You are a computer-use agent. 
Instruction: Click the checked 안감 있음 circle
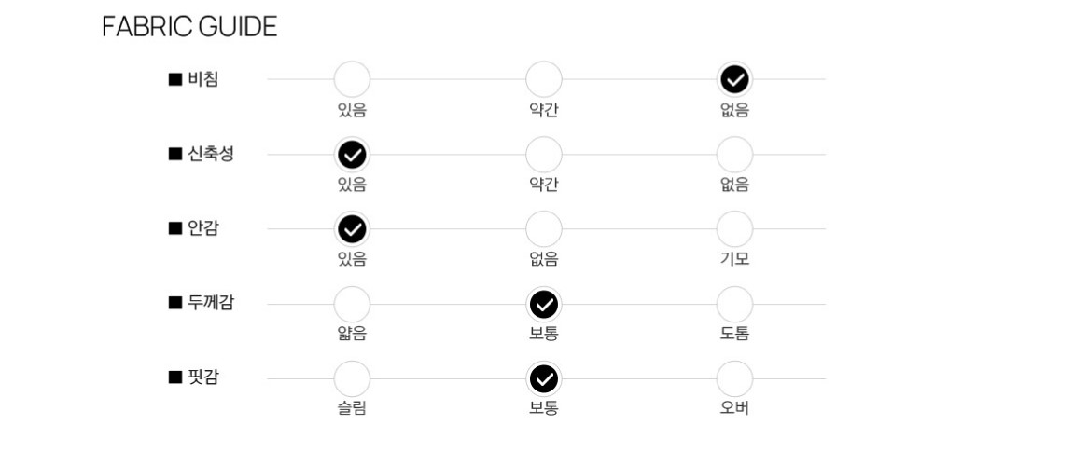tap(352, 229)
